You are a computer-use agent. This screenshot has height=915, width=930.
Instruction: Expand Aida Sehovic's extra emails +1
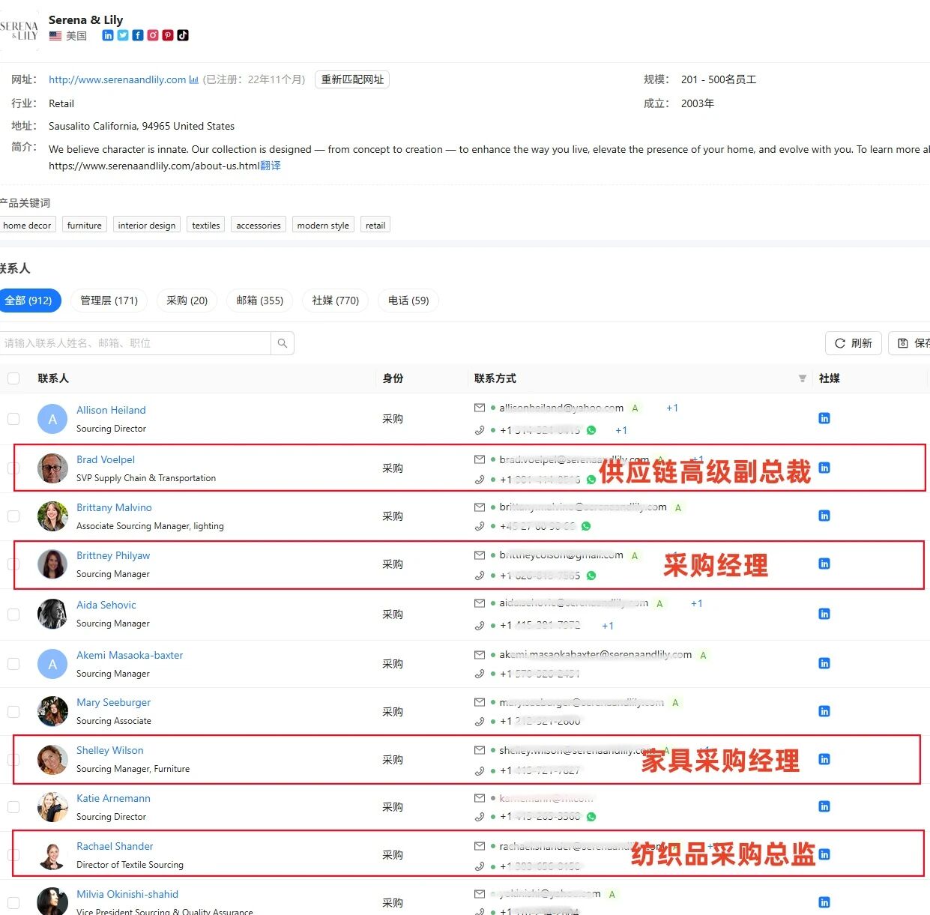(x=697, y=603)
